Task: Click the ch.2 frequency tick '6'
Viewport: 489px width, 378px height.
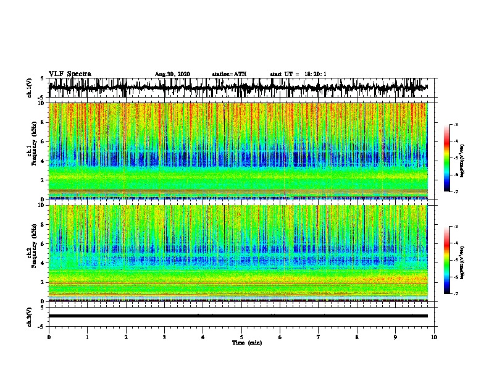Action: coord(44,244)
